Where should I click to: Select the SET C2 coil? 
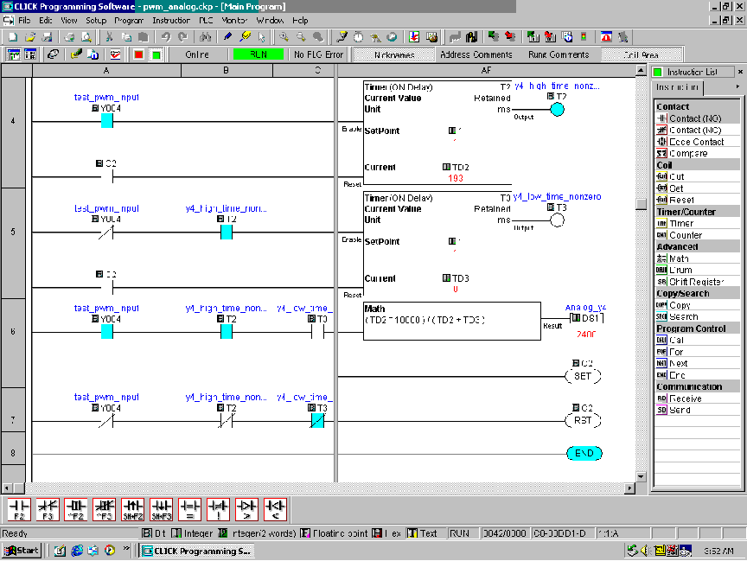(583, 376)
